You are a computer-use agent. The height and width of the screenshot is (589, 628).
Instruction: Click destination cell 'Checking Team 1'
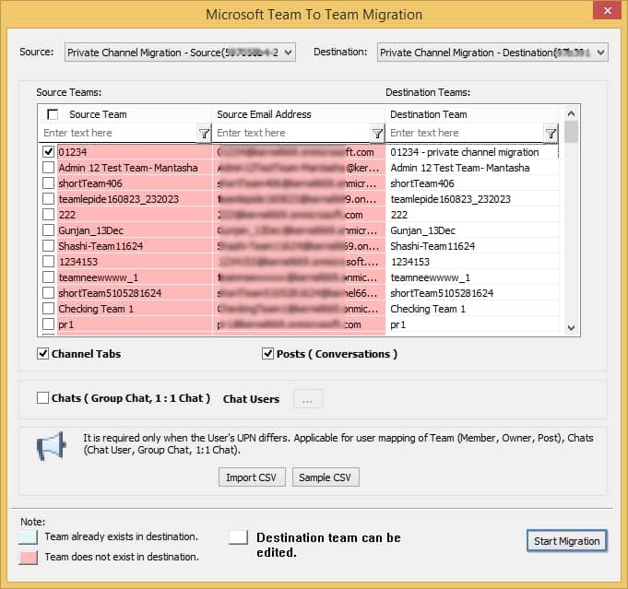(472, 309)
